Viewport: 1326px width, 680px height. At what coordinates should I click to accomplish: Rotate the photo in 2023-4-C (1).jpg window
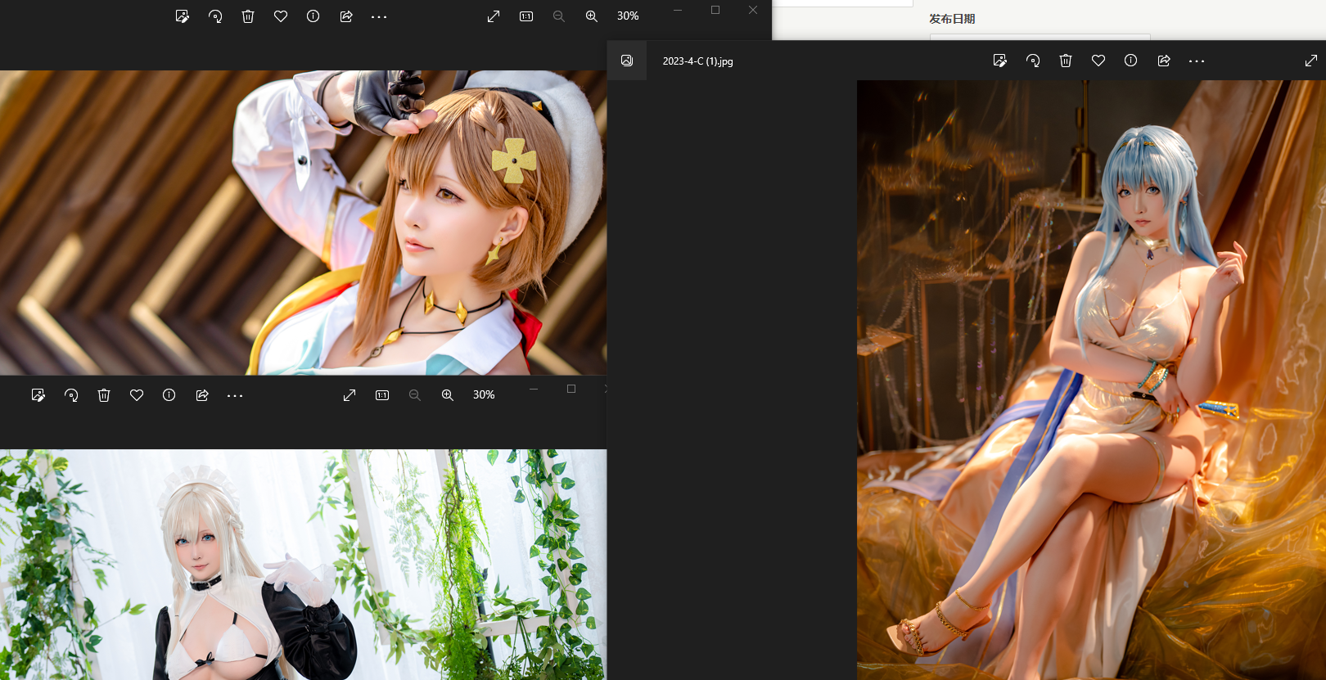tap(1033, 61)
